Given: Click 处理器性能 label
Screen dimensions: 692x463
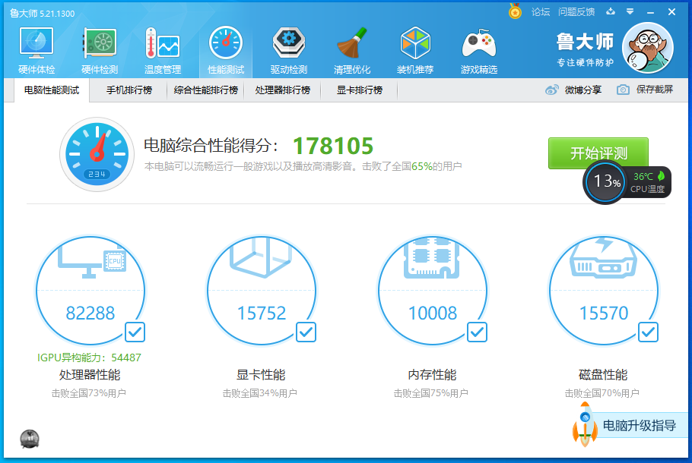Looking at the screenshot, I should pyautogui.click(x=90, y=375).
